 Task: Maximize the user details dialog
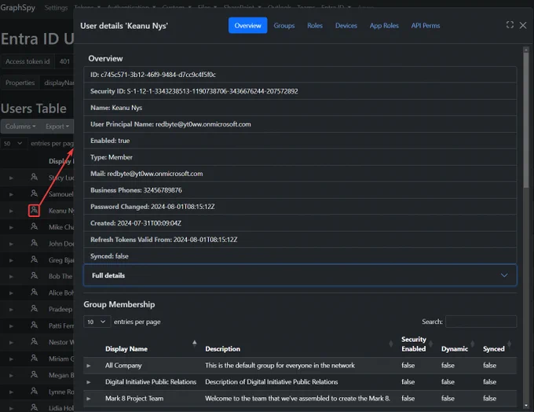pyautogui.click(x=510, y=25)
